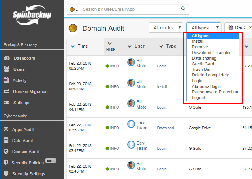
Task: Click G Suite cell in 03:47PM row
Action: 195,149
